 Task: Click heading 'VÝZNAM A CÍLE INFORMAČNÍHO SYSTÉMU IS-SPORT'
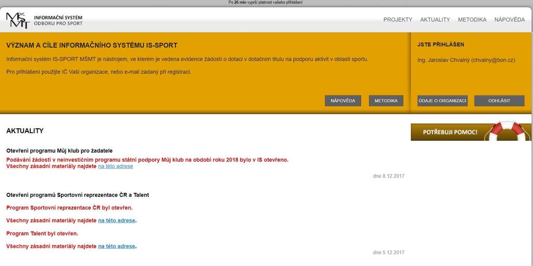(92, 46)
